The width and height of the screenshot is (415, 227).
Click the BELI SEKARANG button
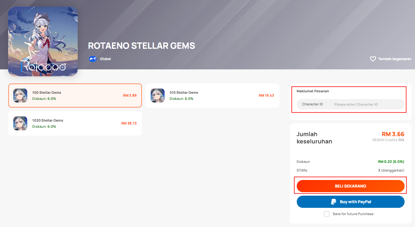coord(351,186)
